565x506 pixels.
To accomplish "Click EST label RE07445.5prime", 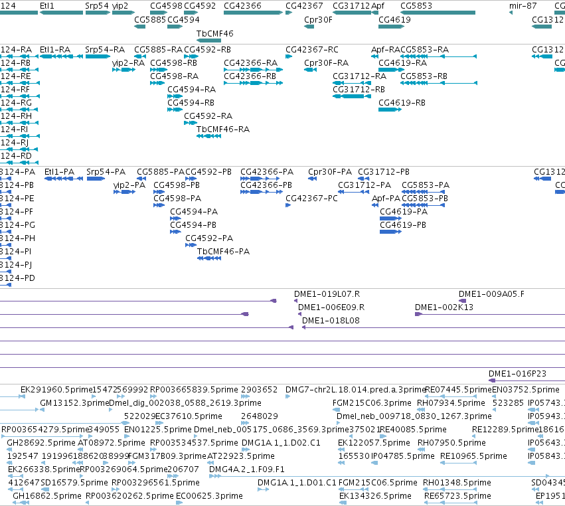I will (x=458, y=390).
